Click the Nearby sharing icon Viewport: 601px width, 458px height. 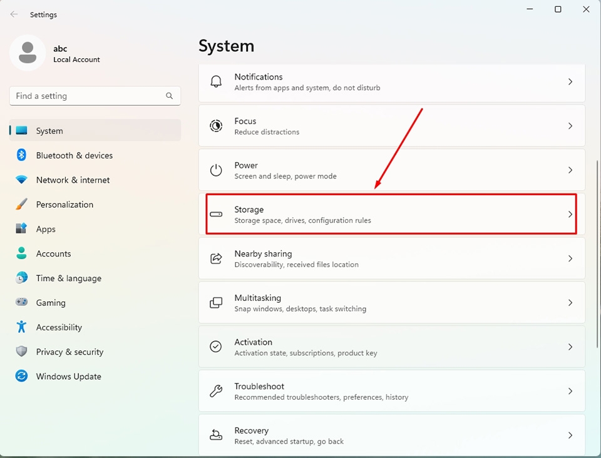tap(216, 258)
